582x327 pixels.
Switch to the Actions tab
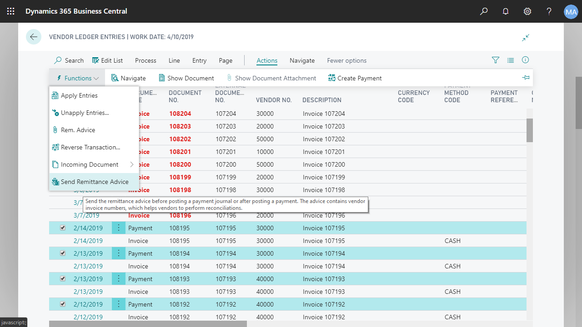[267, 60]
